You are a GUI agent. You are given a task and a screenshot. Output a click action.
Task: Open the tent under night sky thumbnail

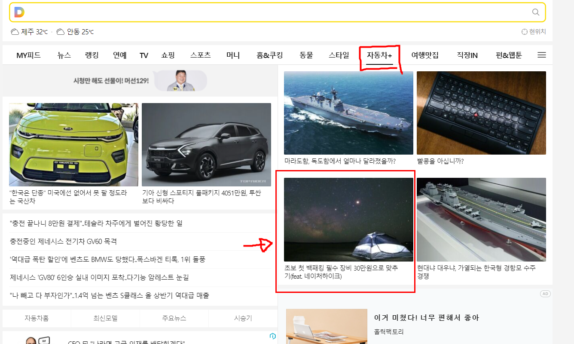348,219
